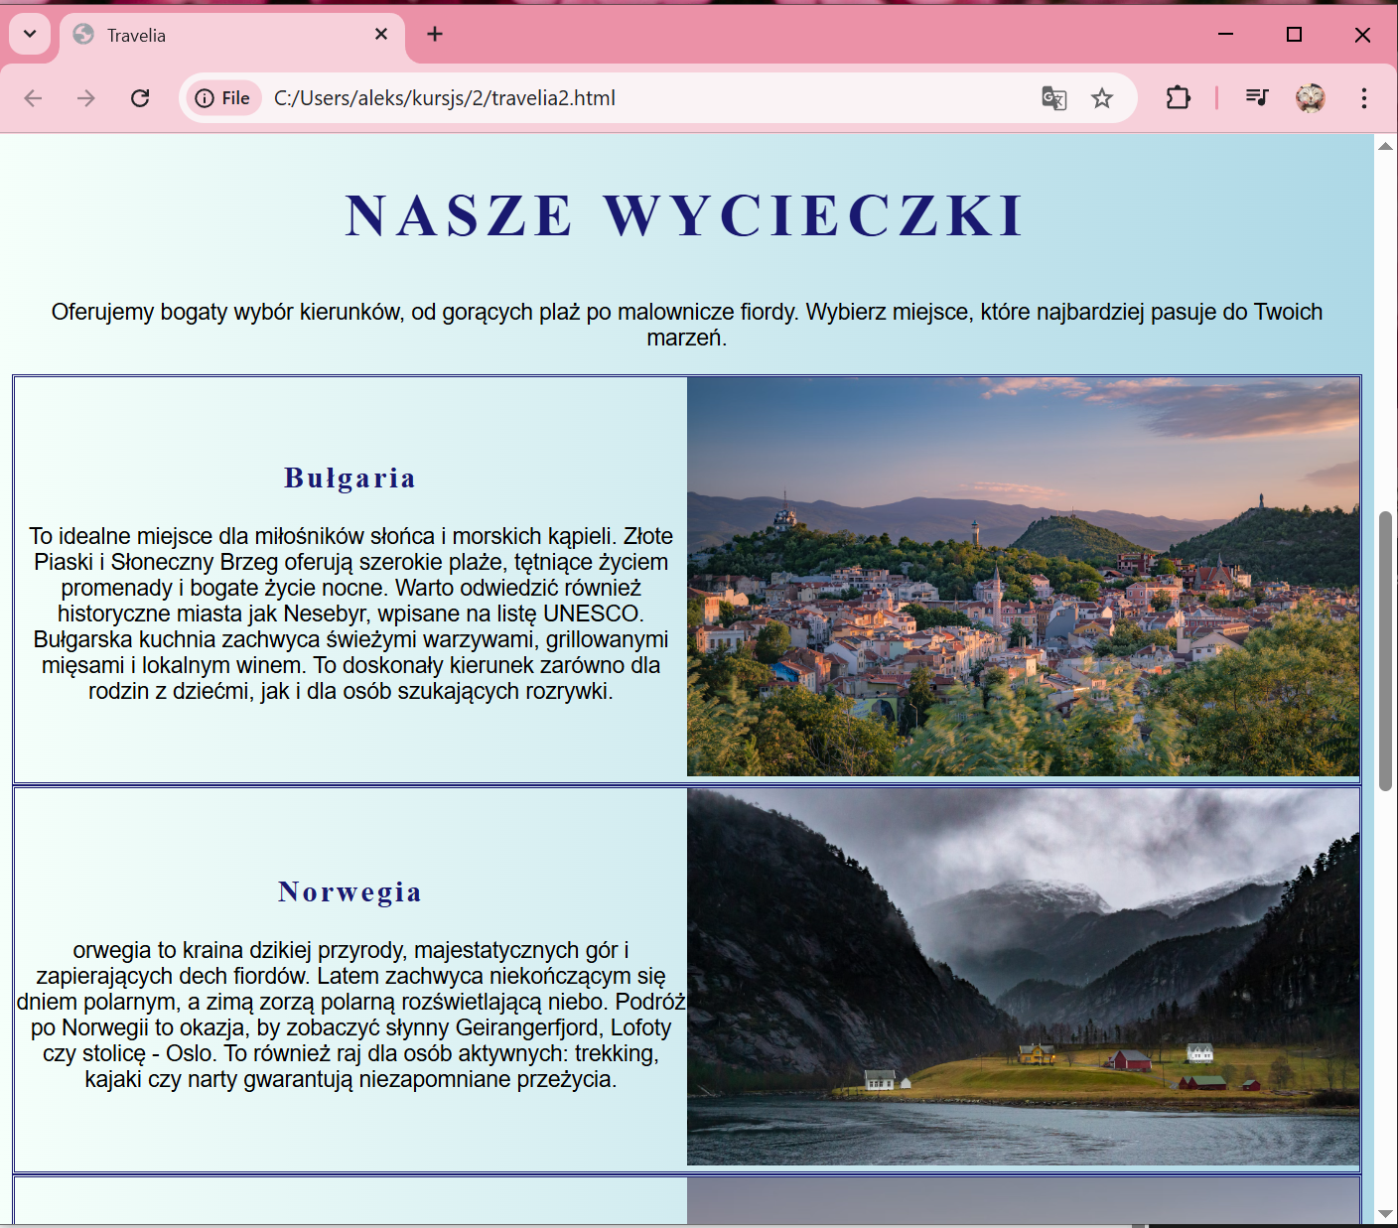1398x1228 pixels.
Task: Click the vertical scrollbar thumb
Action: pyautogui.click(x=1385, y=651)
